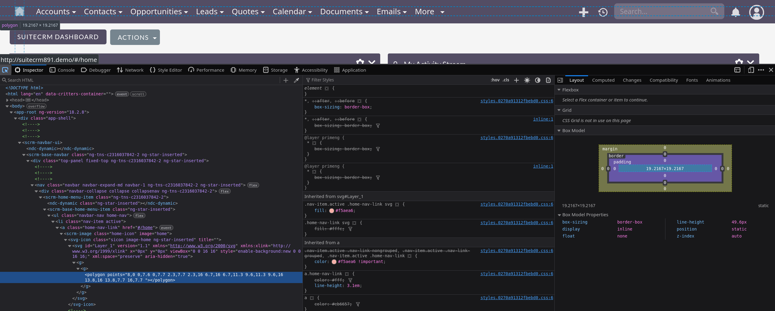Collapse the Box Model section

tap(559, 131)
